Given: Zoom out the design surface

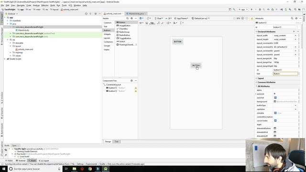Looking at the screenshot, I should click(234, 18).
